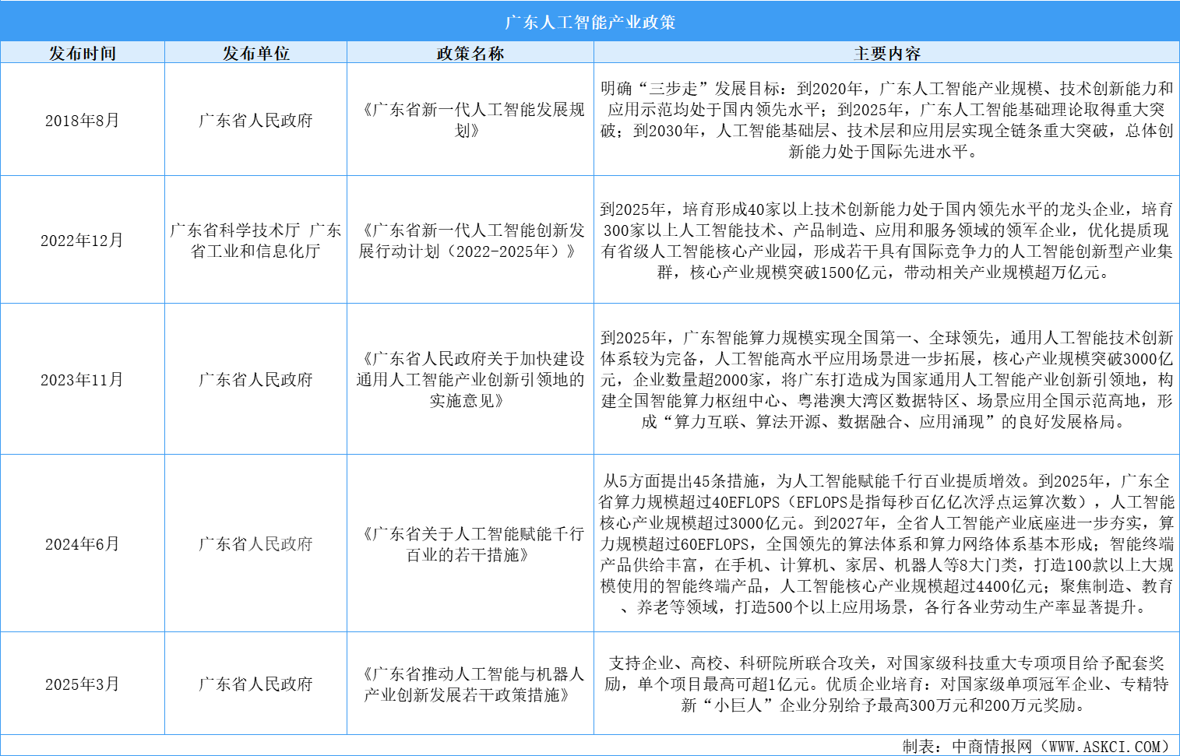Select 广东省人民政府 in the 2018年8月 row
This screenshot has height=756, width=1180.
[255, 120]
